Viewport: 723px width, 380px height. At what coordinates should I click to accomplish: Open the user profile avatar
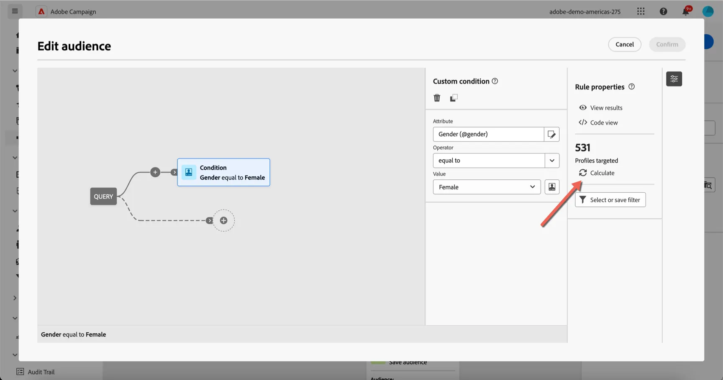pyautogui.click(x=708, y=11)
